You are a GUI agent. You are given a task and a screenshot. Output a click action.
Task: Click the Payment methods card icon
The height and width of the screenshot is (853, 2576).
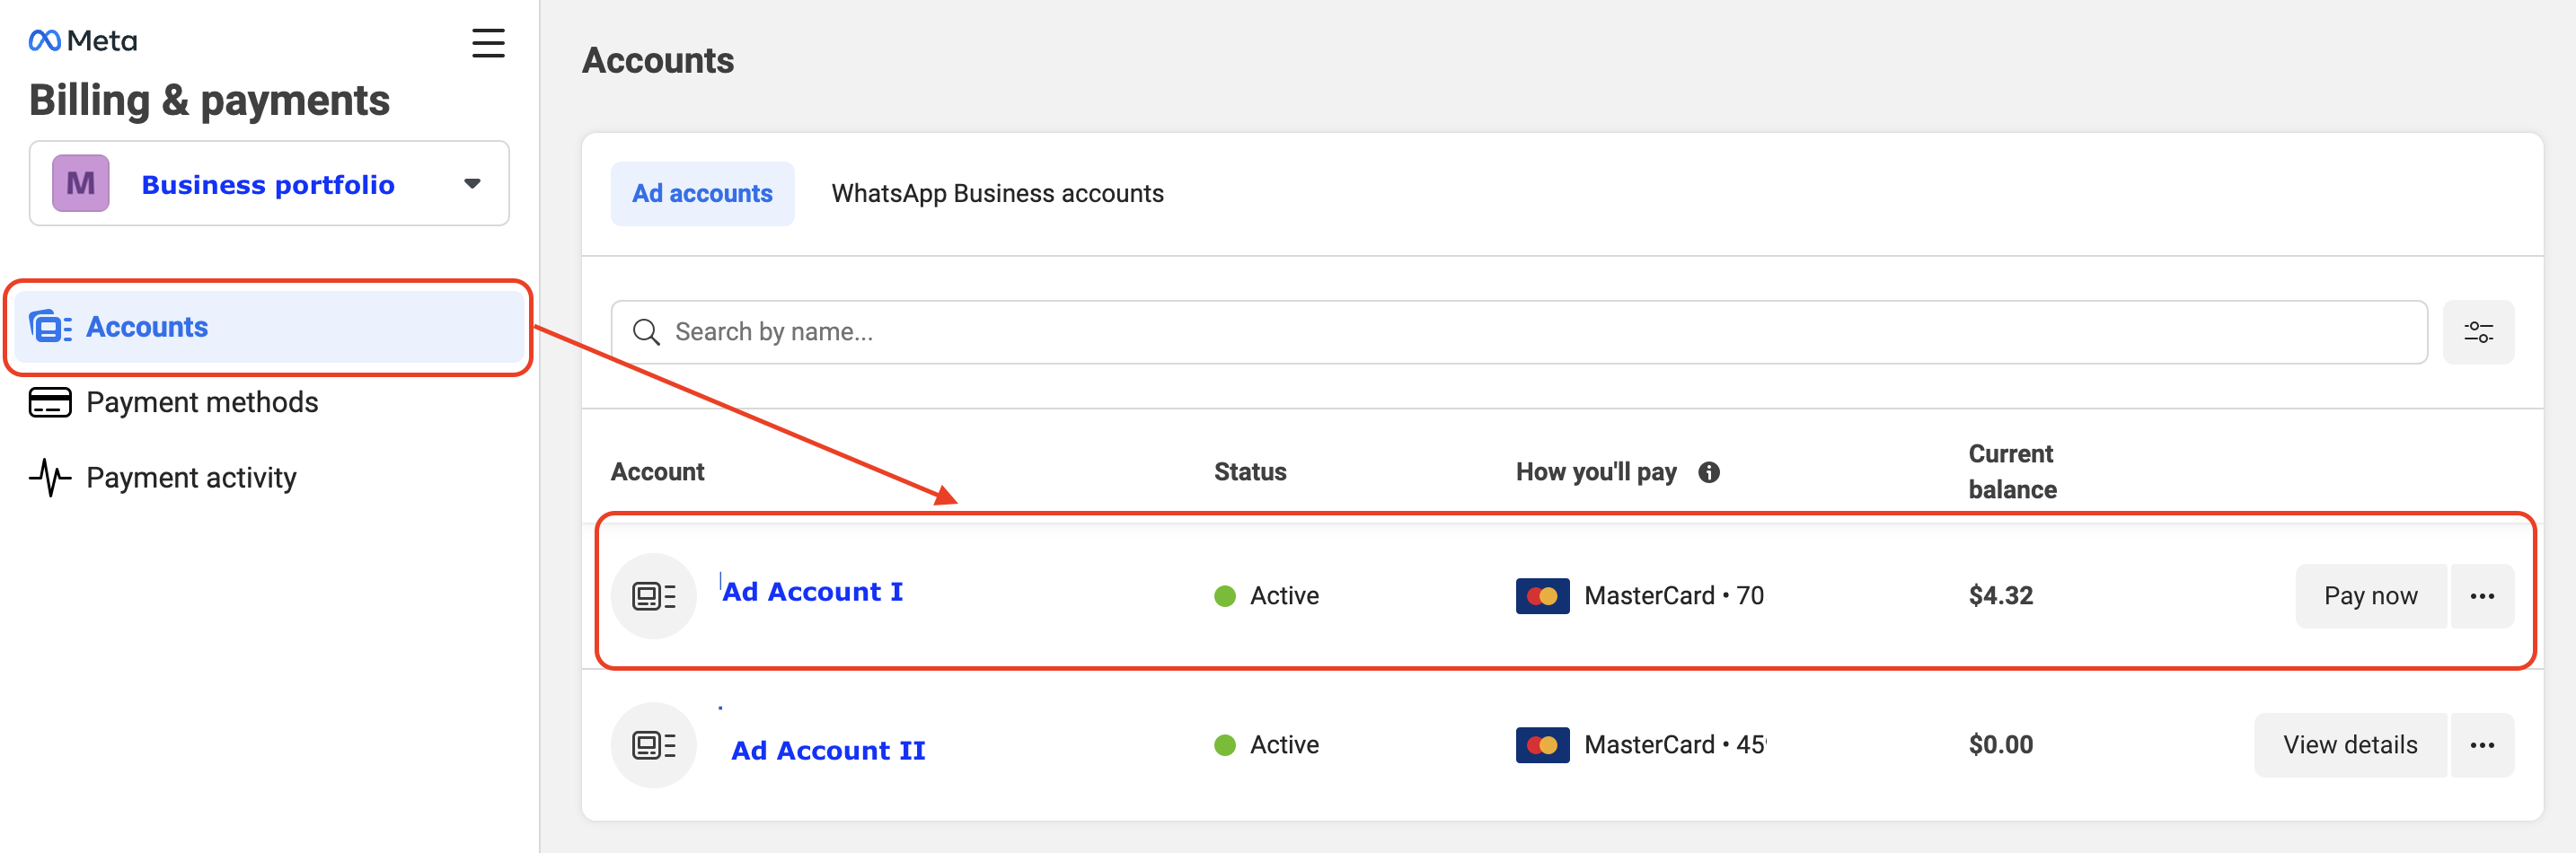tap(50, 402)
